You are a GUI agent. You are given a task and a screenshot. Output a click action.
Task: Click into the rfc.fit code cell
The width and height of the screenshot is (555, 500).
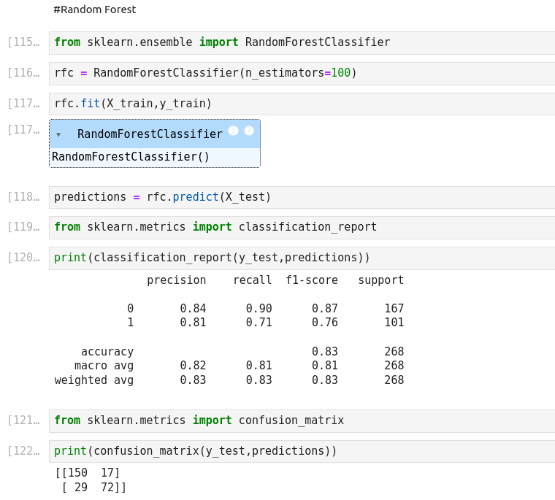[292, 104]
